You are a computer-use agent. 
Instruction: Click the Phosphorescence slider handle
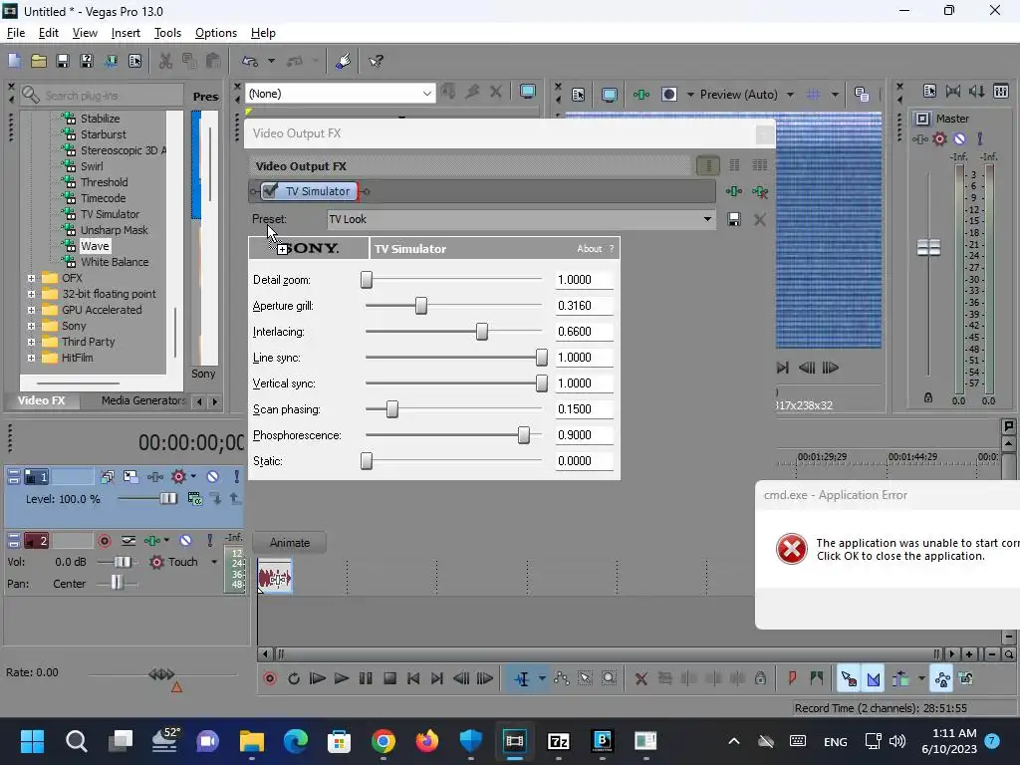tap(524, 435)
